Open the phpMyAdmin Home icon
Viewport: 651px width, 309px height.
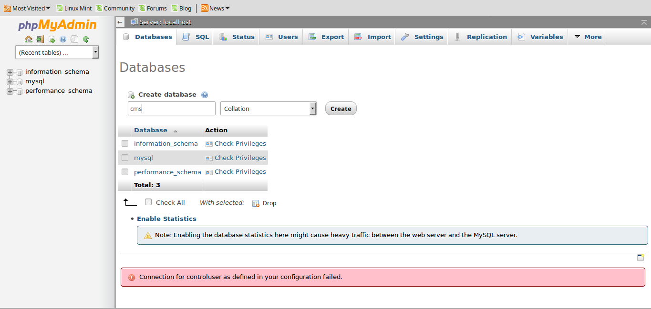pyautogui.click(x=29, y=40)
